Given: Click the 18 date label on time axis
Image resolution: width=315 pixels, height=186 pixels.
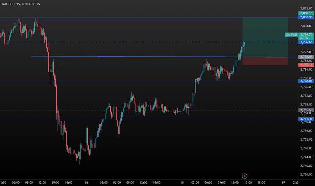Looking at the screenshot, I should coord(182,183).
